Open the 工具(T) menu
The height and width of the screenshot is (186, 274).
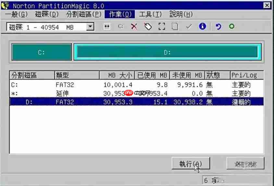(x=150, y=14)
